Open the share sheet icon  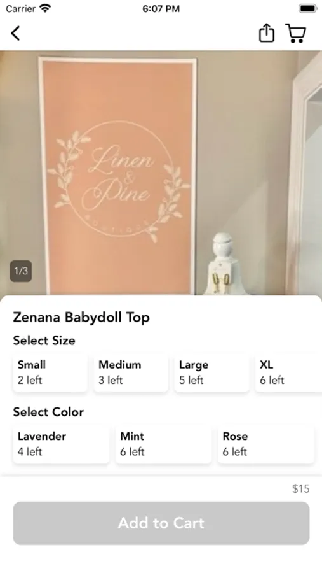tap(266, 33)
